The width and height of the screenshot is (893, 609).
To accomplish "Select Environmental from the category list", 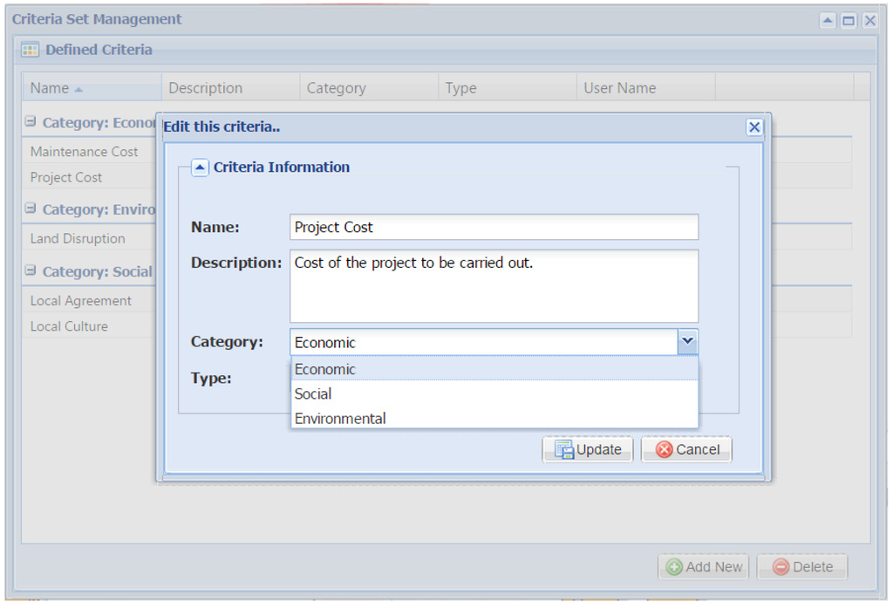I will (340, 419).
